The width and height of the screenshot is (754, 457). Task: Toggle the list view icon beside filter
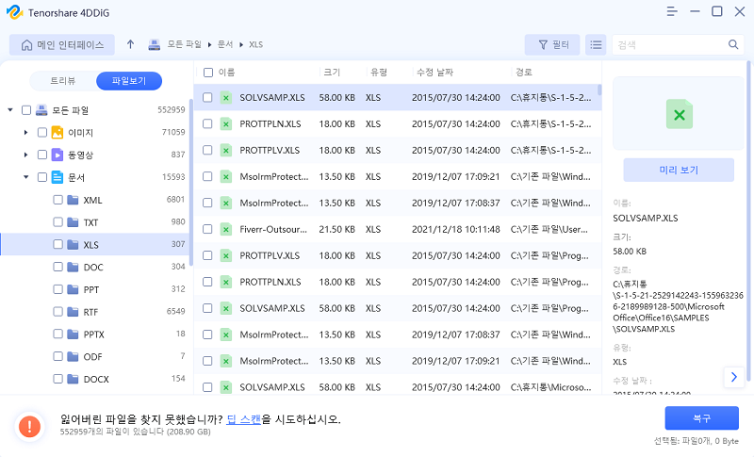coord(596,44)
